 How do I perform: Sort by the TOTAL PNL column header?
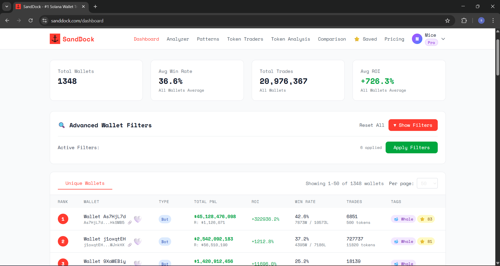coord(205,202)
